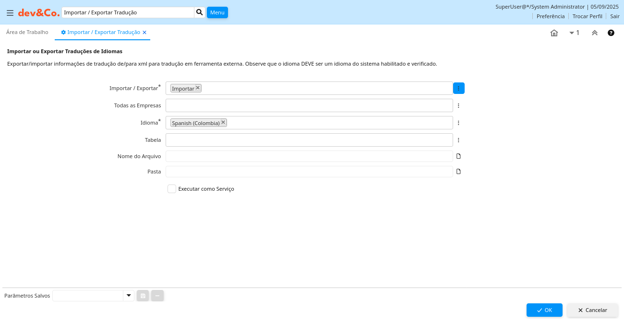Expand Tabela options list
The image size is (624, 323).
point(458,140)
